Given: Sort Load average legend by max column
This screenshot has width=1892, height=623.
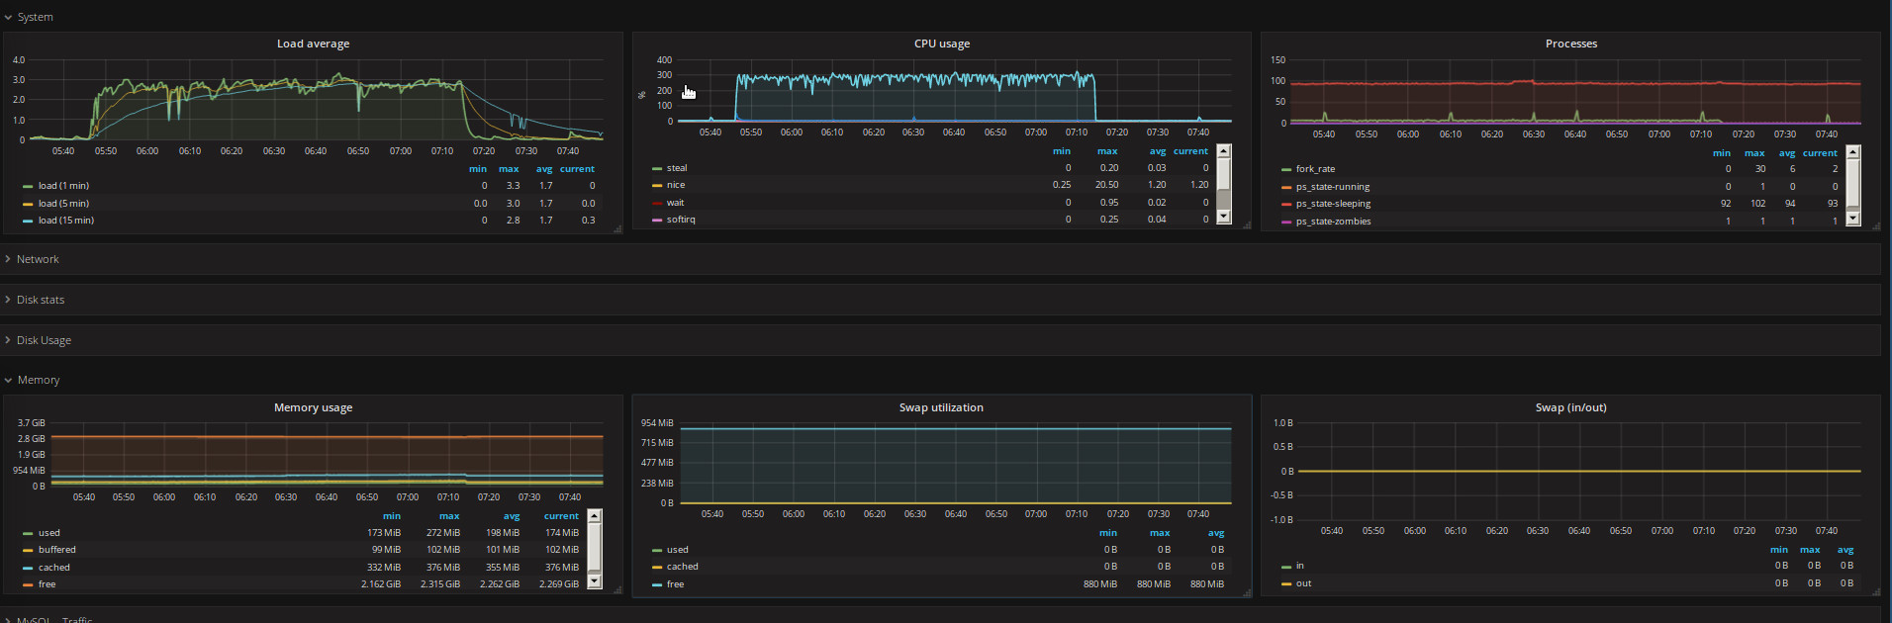Looking at the screenshot, I should (x=509, y=169).
